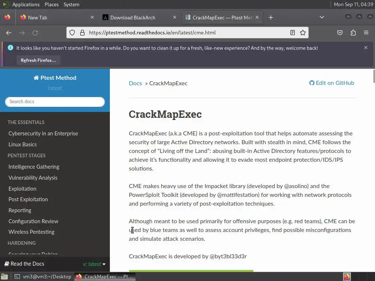Expand the list all tabs chevron
This screenshot has height=281, width=375.
click(x=322, y=17)
